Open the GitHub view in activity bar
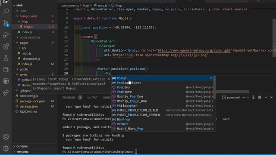Screen dimensions: 276x155 coord(6,81)
